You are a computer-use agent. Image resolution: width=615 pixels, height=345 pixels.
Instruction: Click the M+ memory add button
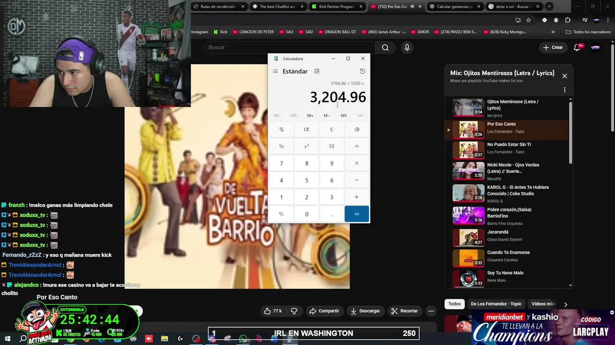(x=310, y=115)
